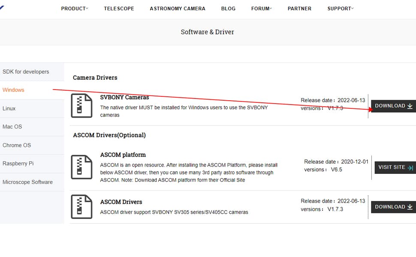Show Raspberry Pi software list
Viewport: 416px width, 257px height.
tap(18, 164)
